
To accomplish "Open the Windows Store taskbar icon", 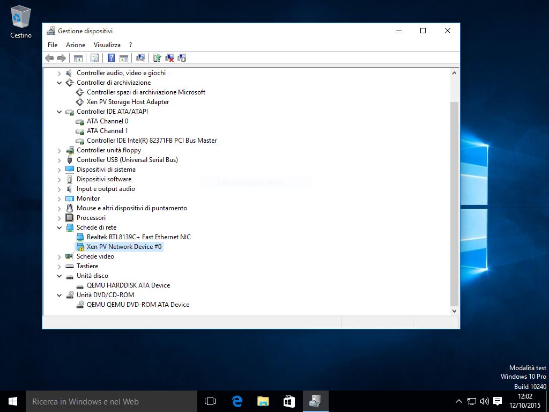I will [289, 401].
